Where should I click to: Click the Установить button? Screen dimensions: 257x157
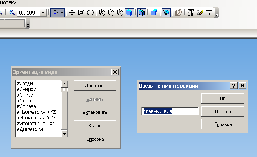95,112
